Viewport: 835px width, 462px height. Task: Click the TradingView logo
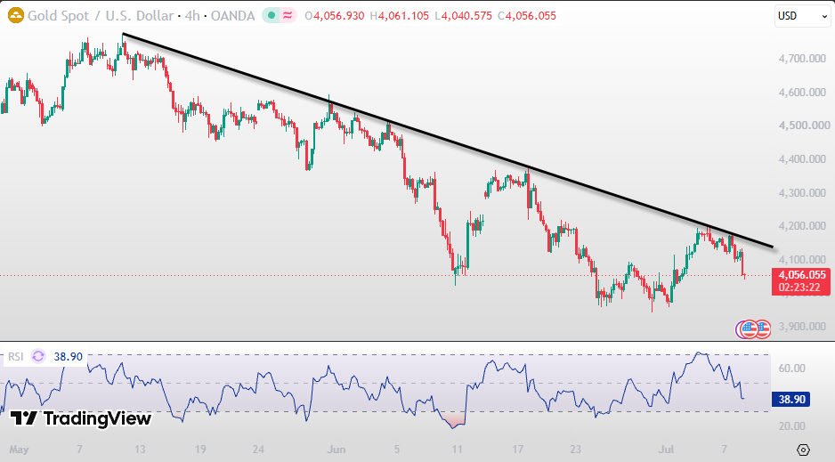pos(81,418)
